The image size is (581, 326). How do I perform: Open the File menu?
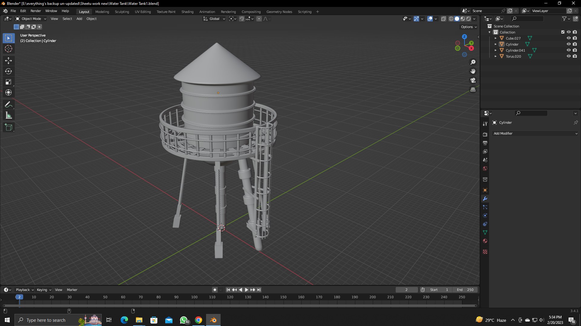pyautogui.click(x=13, y=11)
